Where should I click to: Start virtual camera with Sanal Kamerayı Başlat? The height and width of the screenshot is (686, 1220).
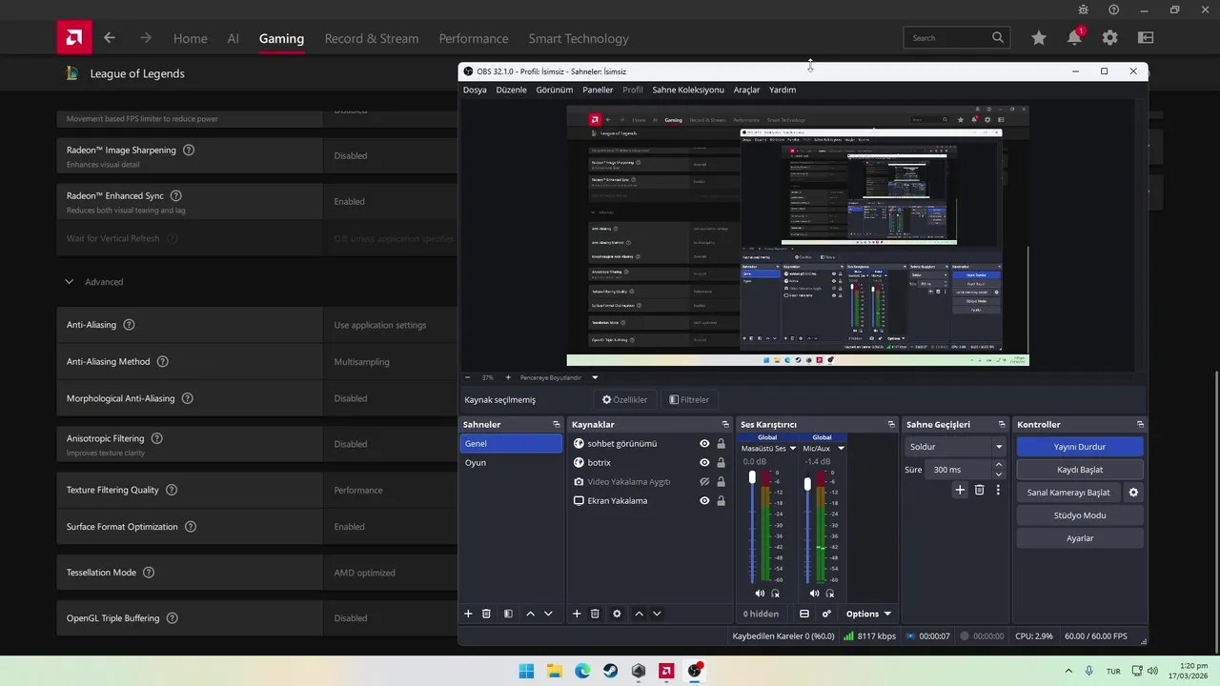[x=1068, y=493]
